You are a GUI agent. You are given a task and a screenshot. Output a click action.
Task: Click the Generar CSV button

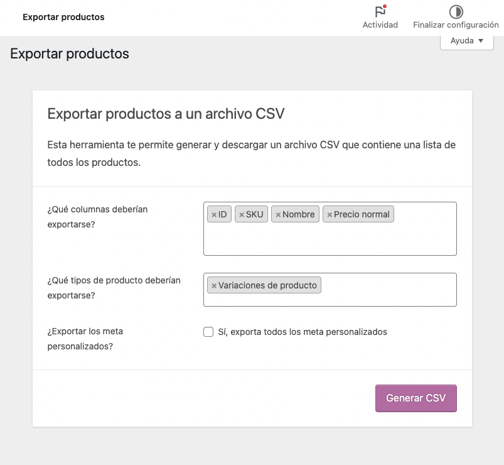coord(416,398)
